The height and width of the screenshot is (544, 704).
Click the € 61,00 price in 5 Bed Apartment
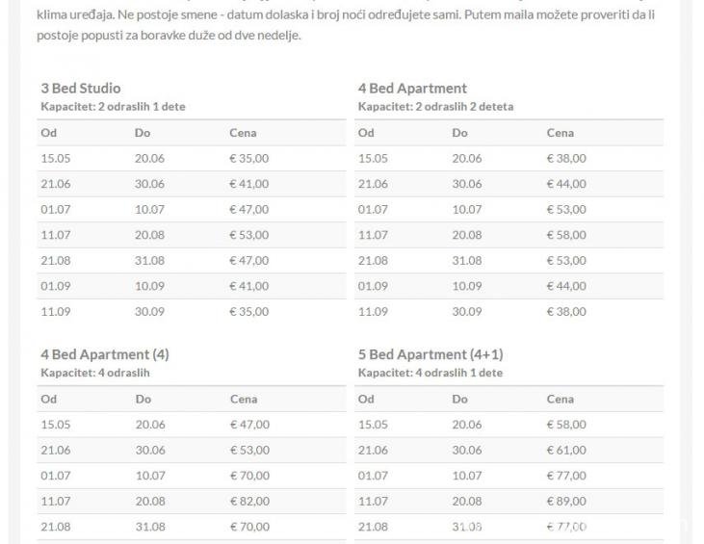(566, 450)
